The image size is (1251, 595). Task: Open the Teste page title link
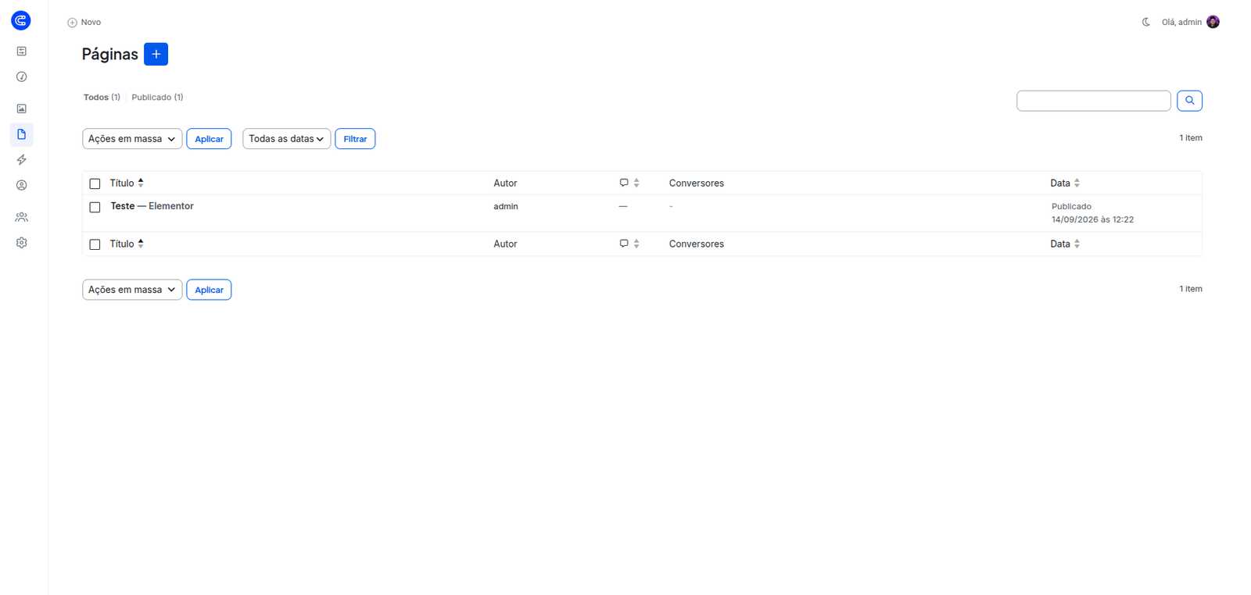[123, 206]
